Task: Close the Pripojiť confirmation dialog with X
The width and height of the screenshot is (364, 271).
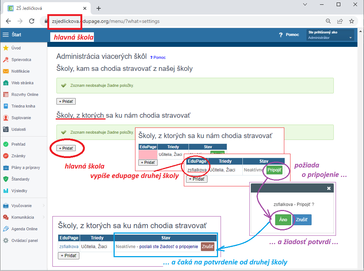Action: pos(329,188)
